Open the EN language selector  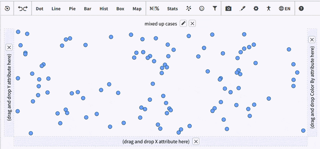click(284, 8)
